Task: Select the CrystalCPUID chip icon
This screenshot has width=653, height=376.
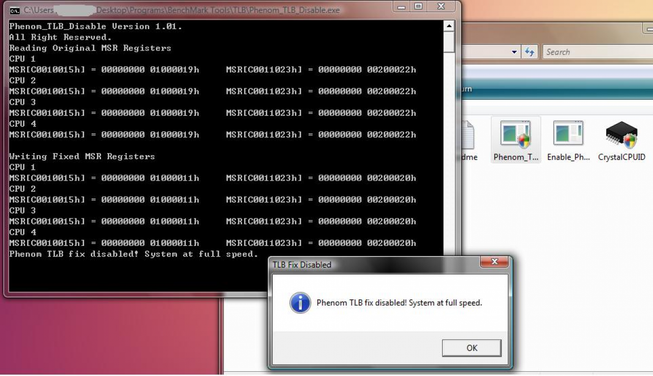Action: pyautogui.click(x=621, y=139)
